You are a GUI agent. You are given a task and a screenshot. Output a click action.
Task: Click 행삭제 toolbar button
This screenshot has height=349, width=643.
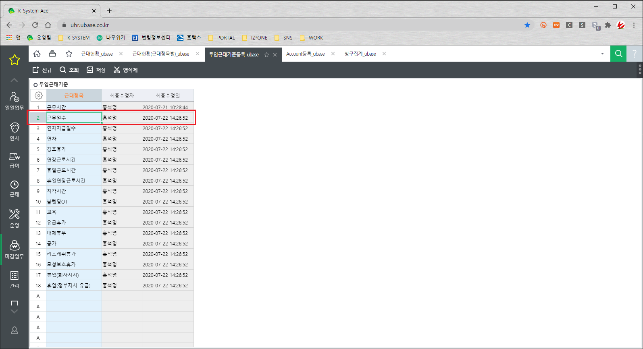126,70
